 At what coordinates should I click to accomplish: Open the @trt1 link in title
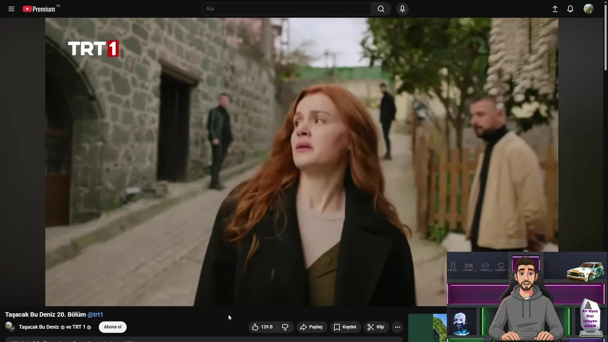[x=95, y=314]
